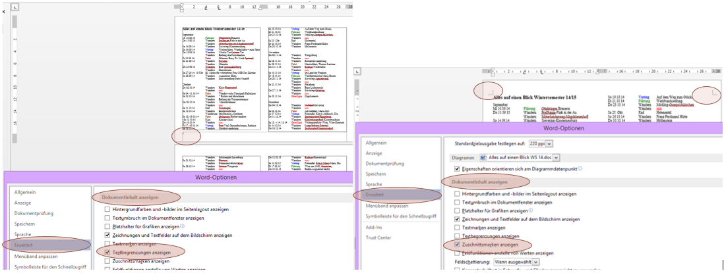Uncheck Zuschnittsmarken anzeigen in the right dialog
724x273 pixels.
click(x=458, y=244)
